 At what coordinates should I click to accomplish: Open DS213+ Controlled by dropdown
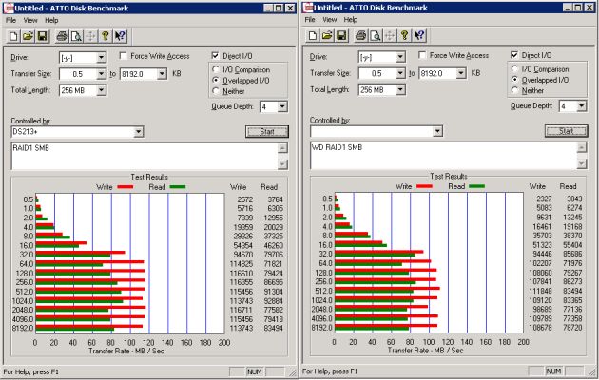coord(138,132)
